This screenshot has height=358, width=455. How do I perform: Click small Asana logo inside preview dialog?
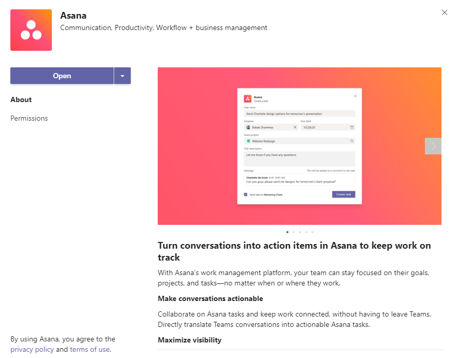pyautogui.click(x=247, y=99)
